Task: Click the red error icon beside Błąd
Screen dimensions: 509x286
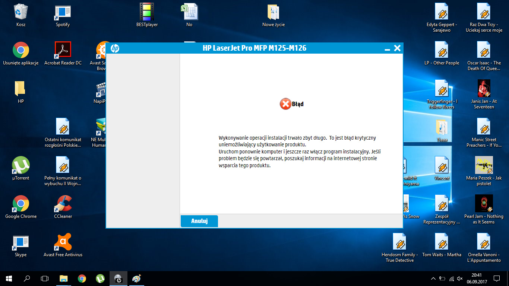Action: coord(285,104)
